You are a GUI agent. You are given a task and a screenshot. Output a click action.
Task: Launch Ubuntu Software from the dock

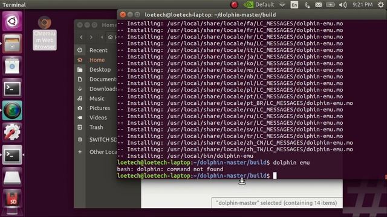[x=12, y=66]
